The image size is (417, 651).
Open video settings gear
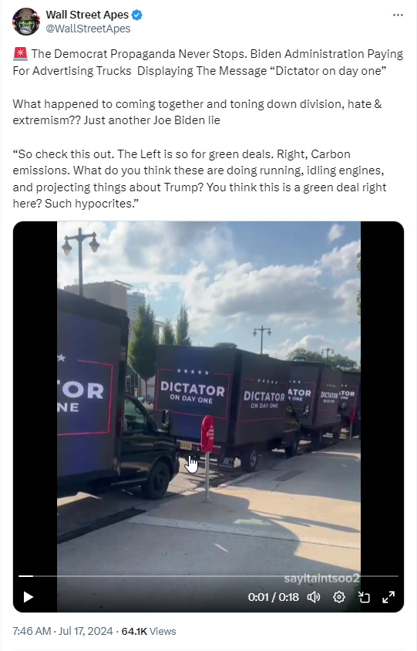[x=339, y=597]
